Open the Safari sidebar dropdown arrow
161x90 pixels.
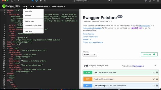[x=15, y=1]
